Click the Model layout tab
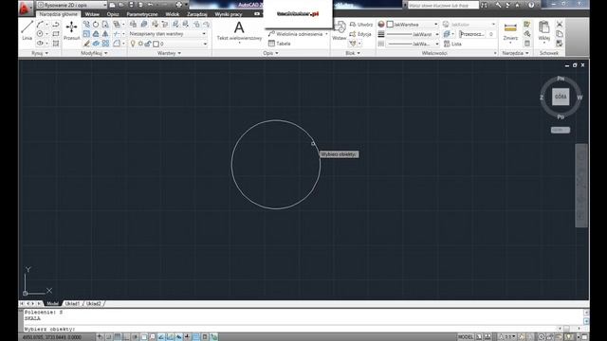 [x=53, y=303]
